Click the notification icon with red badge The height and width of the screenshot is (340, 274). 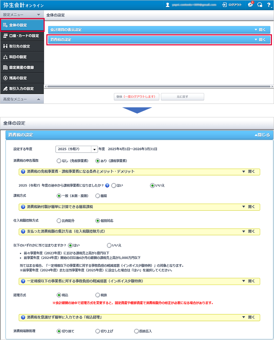point(250,5)
